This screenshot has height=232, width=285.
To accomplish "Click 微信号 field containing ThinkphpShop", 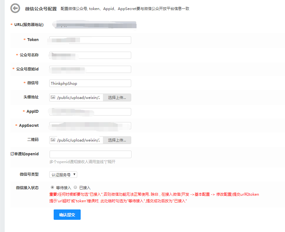I will point(90,83).
